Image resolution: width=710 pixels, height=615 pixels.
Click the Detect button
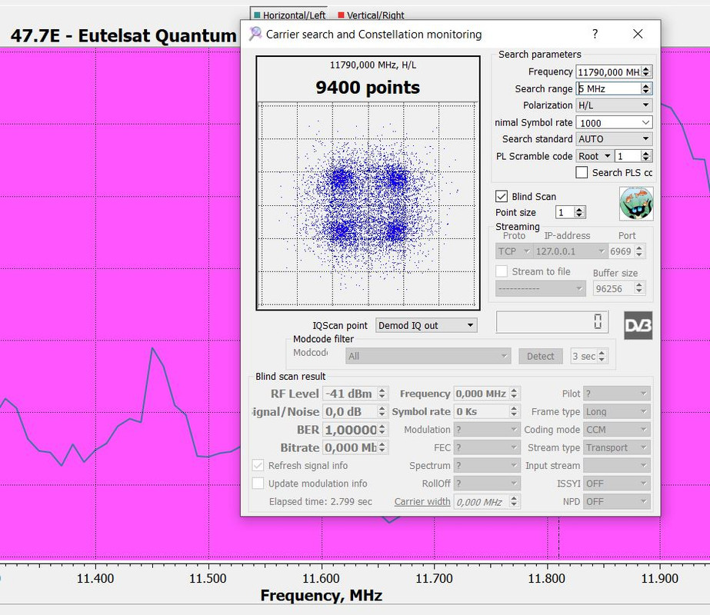(540, 356)
